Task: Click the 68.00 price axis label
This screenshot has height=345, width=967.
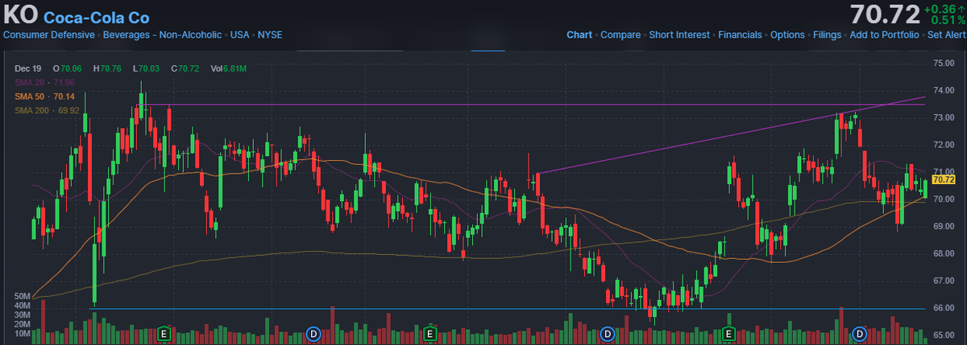Action: point(944,253)
